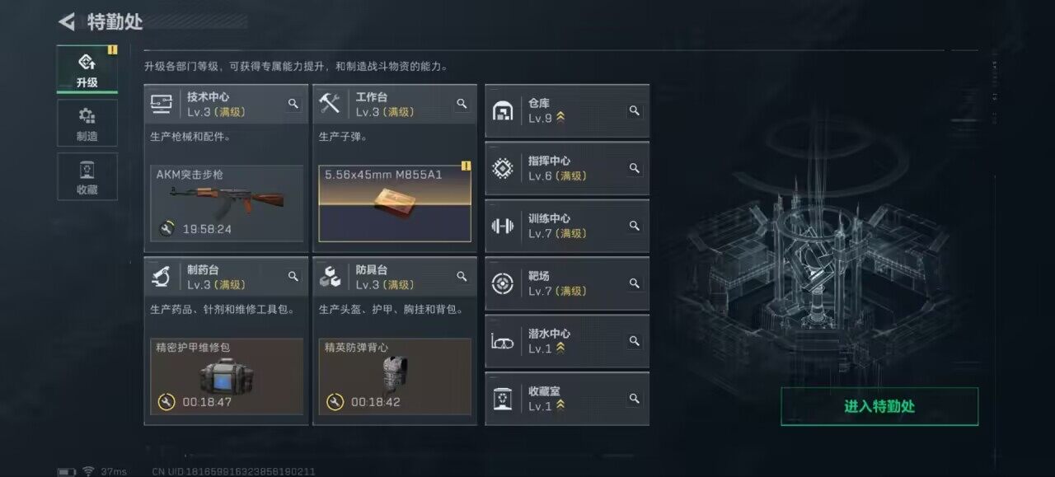This screenshot has width=1055, height=477.
Task: Expand the 仓库 Lv.9 upgrade entry
Action: (567, 110)
